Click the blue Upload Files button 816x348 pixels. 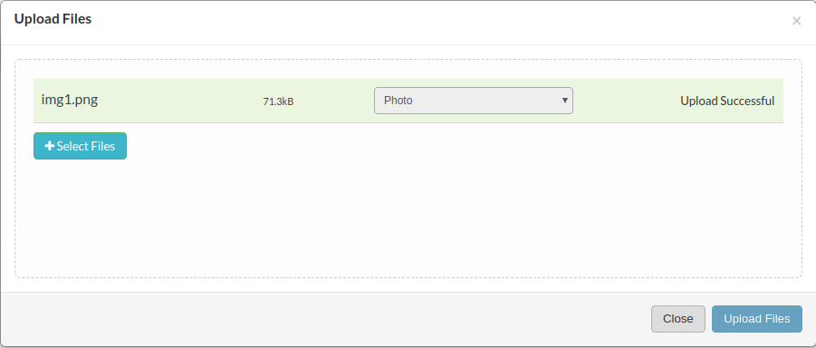click(756, 319)
